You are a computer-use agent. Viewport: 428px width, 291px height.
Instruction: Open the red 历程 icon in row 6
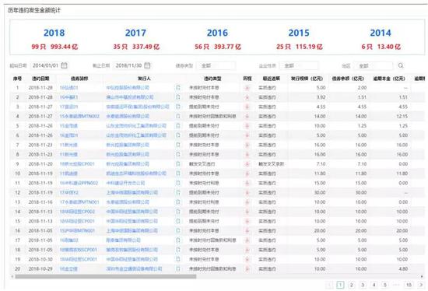(x=247, y=135)
